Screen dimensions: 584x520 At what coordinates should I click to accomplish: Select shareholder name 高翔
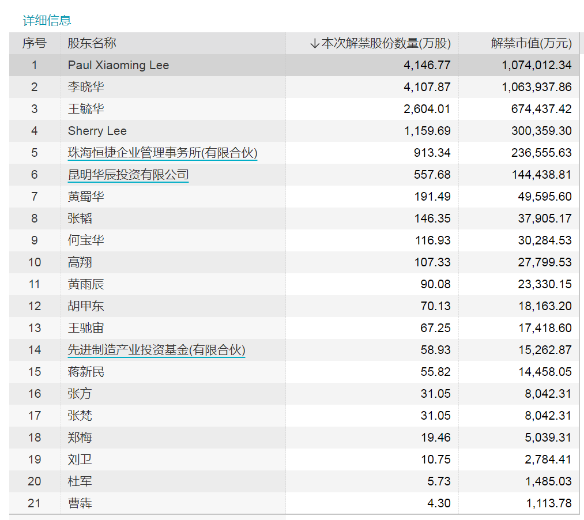coord(80,262)
